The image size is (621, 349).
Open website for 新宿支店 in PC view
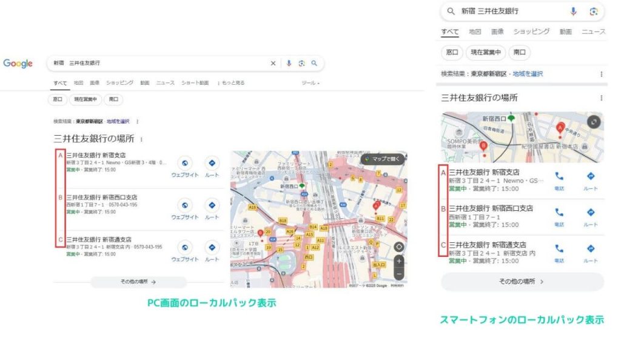184,168
